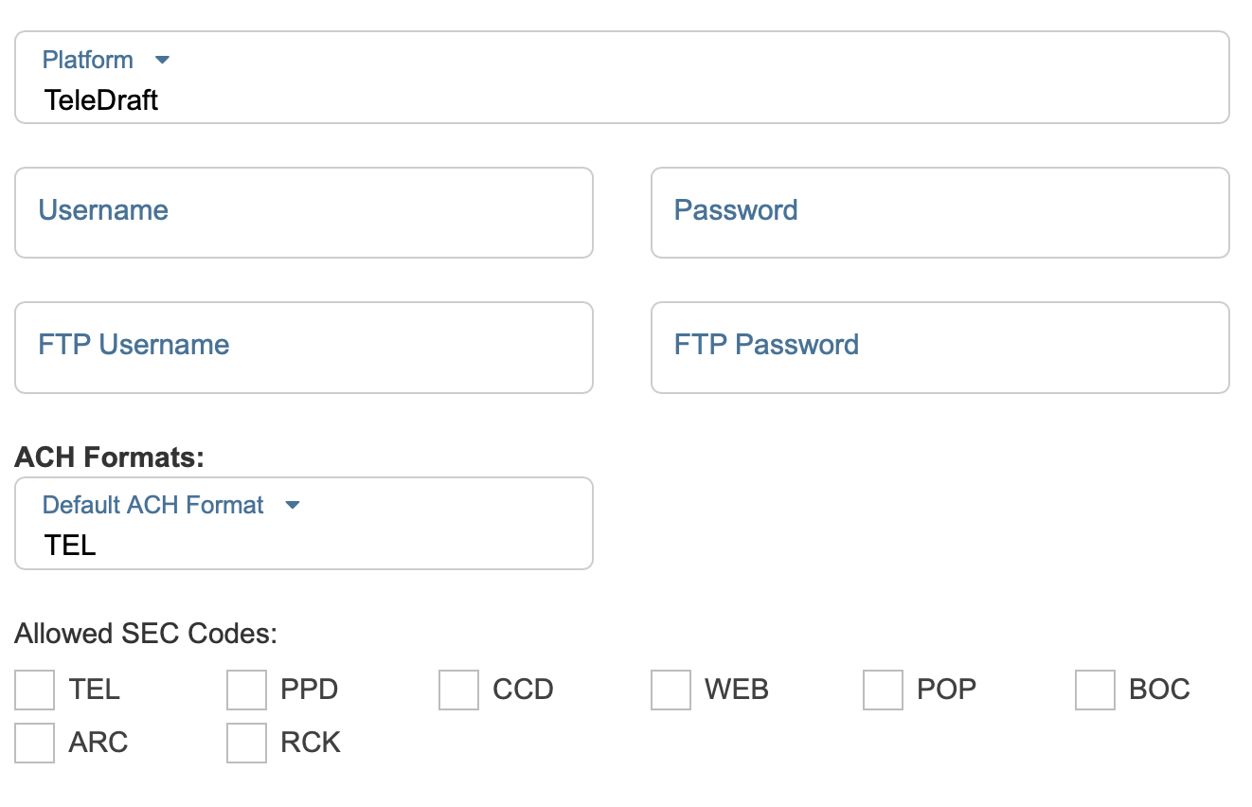Focus the FTP Password field
The height and width of the screenshot is (807, 1252).
tap(939, 347)
